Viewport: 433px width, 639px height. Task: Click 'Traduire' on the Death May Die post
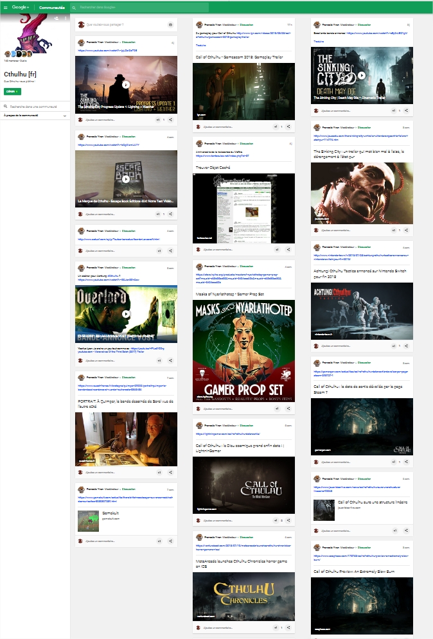[x=319, y=41]
